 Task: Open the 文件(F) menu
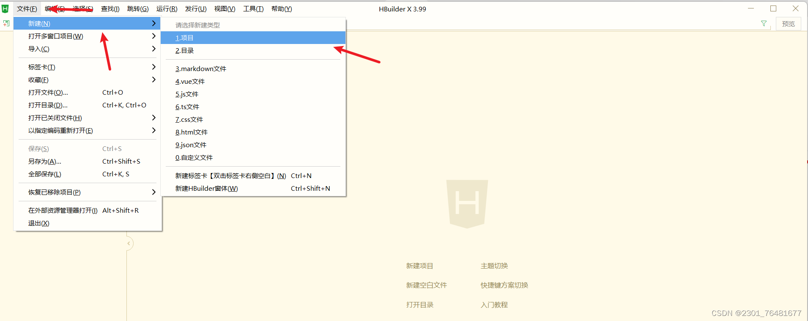click(x=27, y=9)
